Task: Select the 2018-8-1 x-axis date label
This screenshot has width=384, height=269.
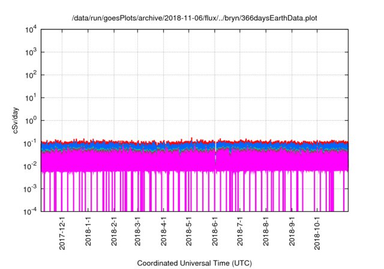Action: [266, 231]
